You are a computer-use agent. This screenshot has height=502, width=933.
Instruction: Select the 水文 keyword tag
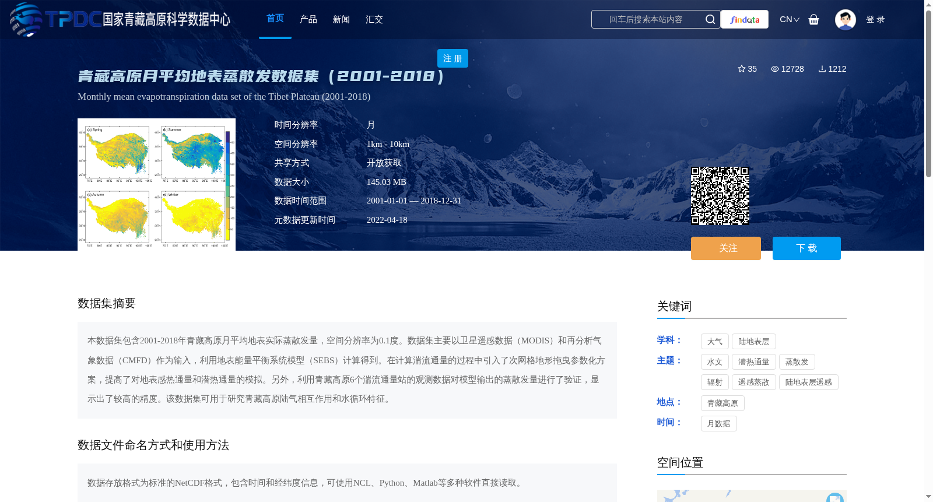[x=715, y=362]
